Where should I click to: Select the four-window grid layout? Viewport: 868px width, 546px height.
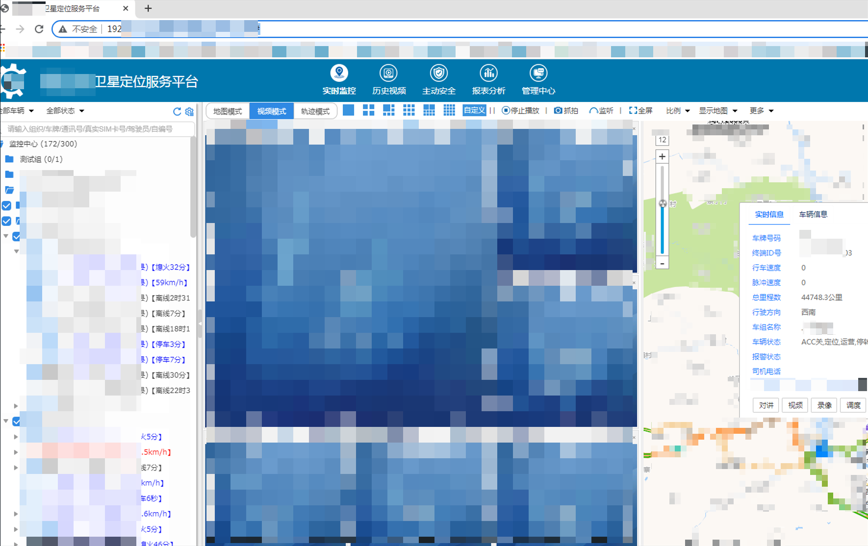tap(368, 110)
